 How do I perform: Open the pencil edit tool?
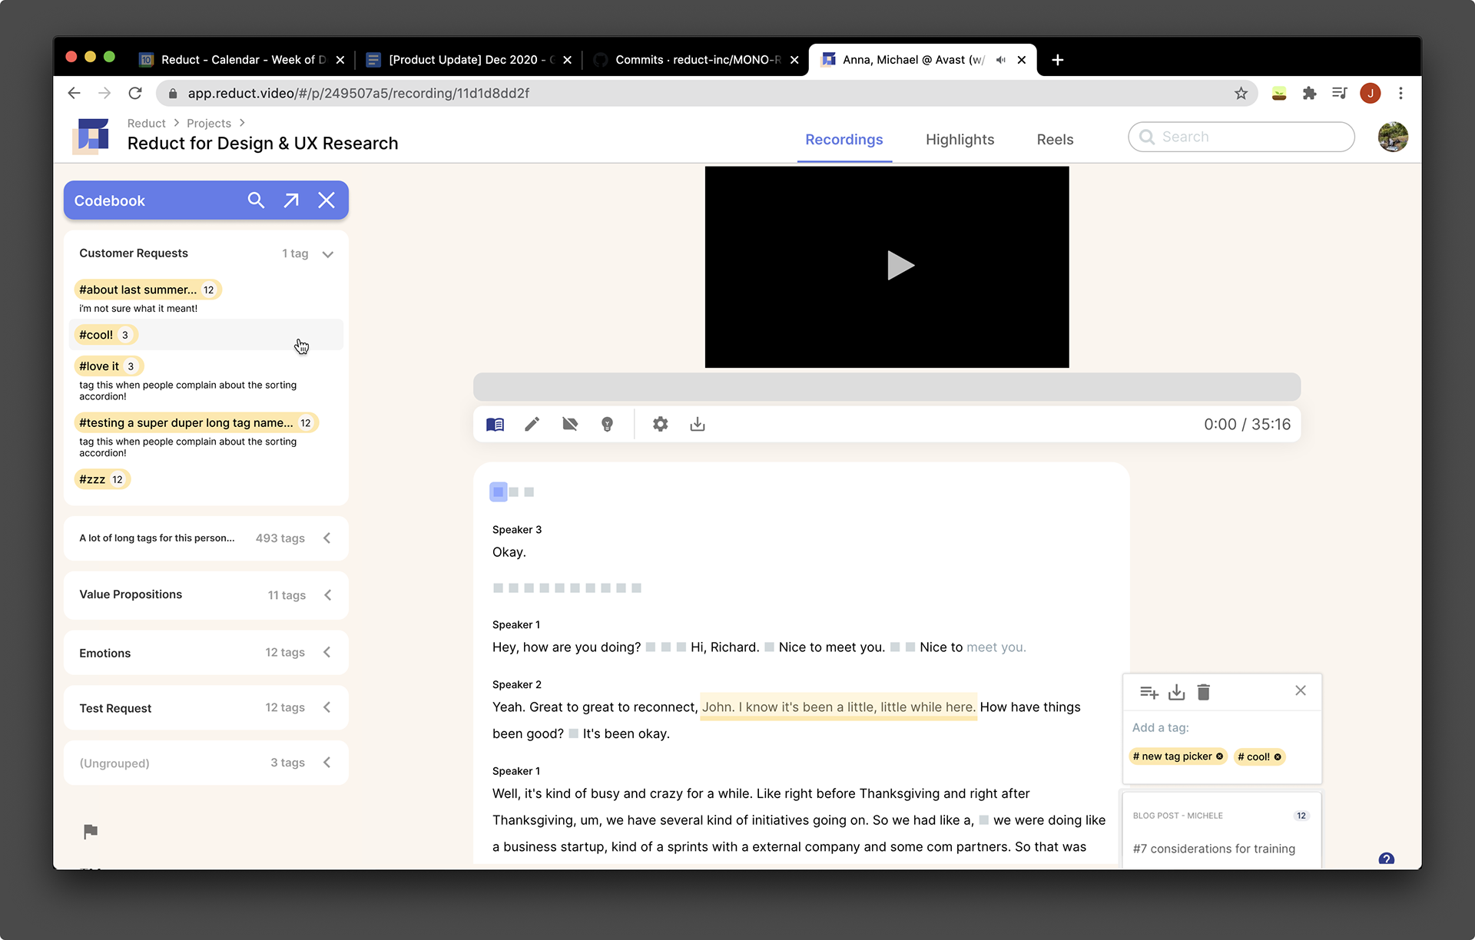tap(532, 425)
